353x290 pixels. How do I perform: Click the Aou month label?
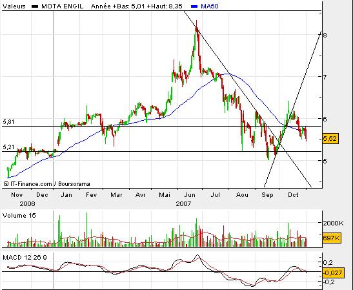(242, 194)
